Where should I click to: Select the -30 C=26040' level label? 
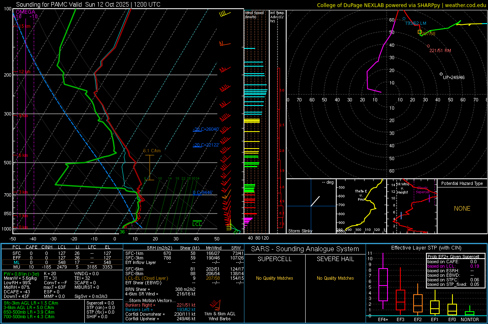[x=206, y=129]
